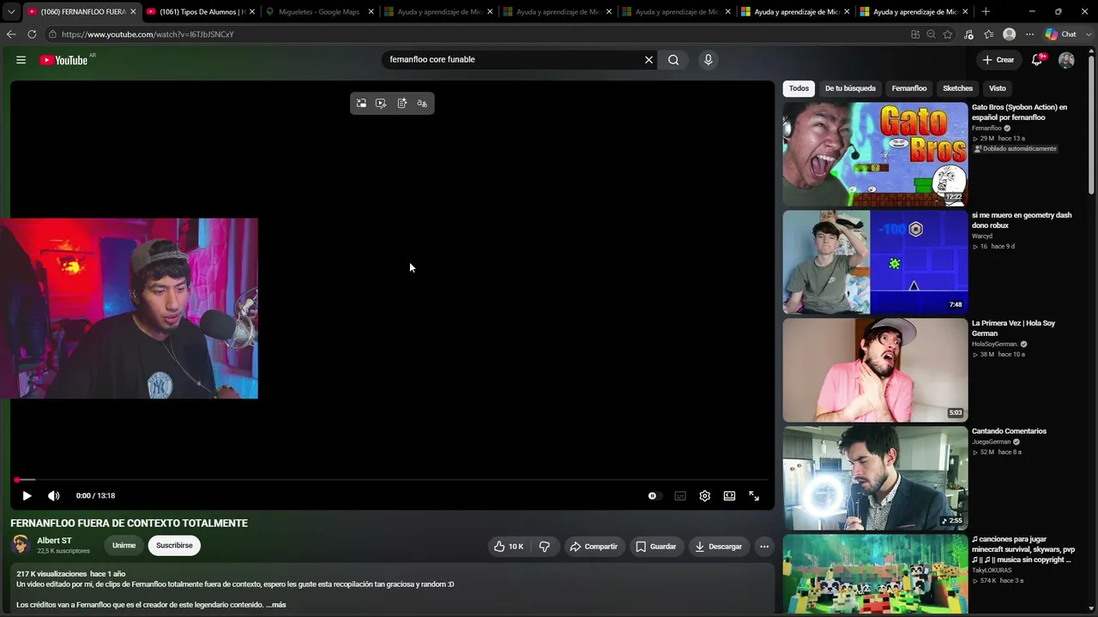Click the Unirme button
Image resolution: width=1098 pixels, height=617 pixels.
click(x=124, y=546)
